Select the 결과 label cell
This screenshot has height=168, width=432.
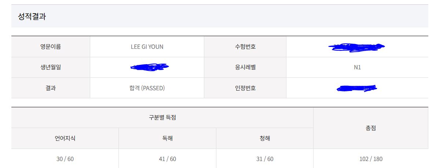pyautogui.click(x=51, y=88)
